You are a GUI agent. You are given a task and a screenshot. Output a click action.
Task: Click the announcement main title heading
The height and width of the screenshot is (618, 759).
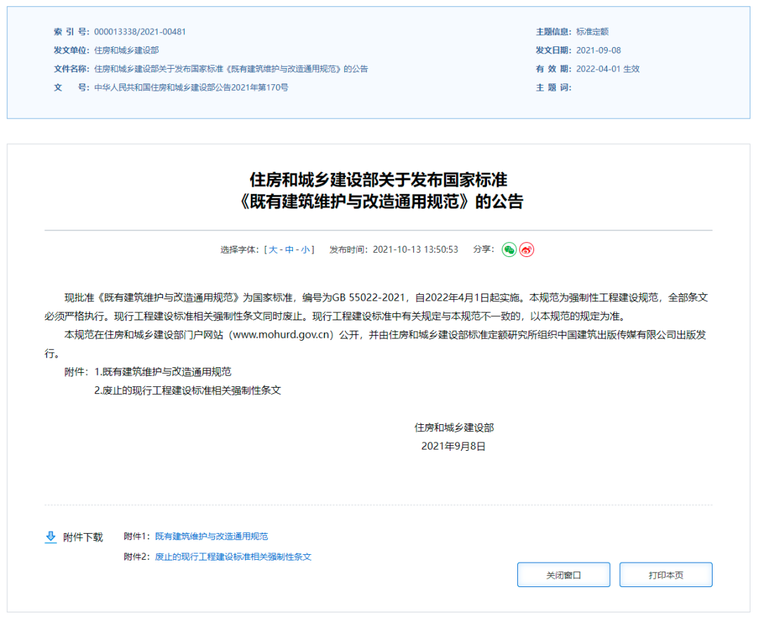point(380,190)
